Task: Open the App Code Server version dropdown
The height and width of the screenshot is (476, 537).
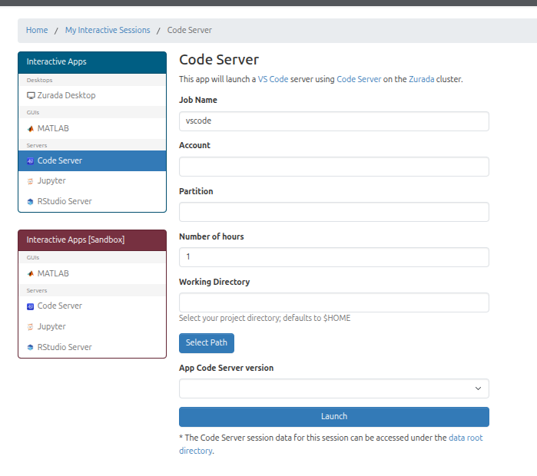Action: click(334, 388)
